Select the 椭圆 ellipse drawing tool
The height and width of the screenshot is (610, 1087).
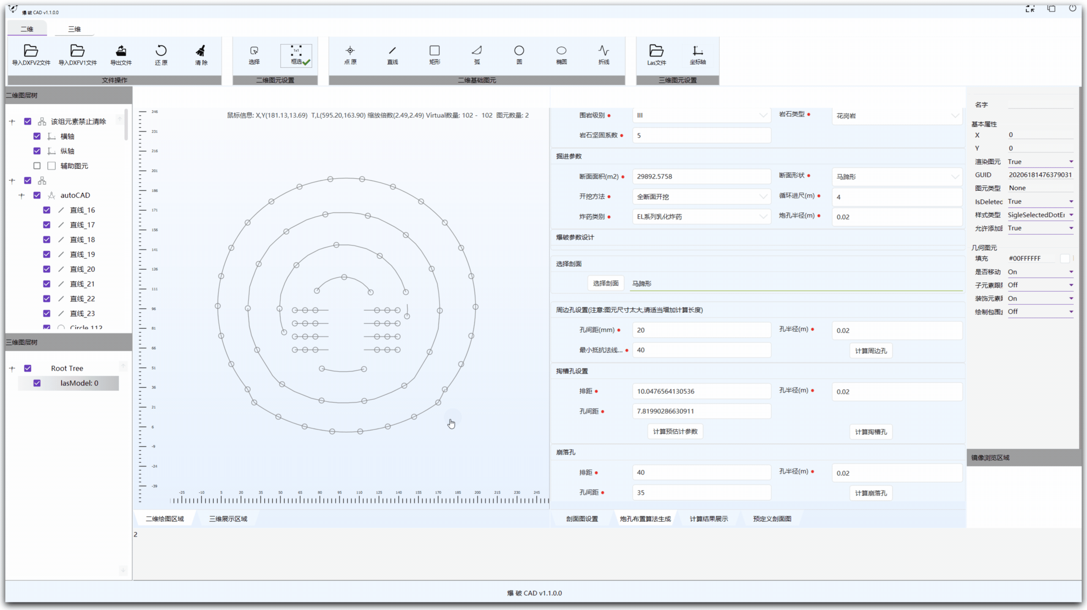click(x=561, y=51)
